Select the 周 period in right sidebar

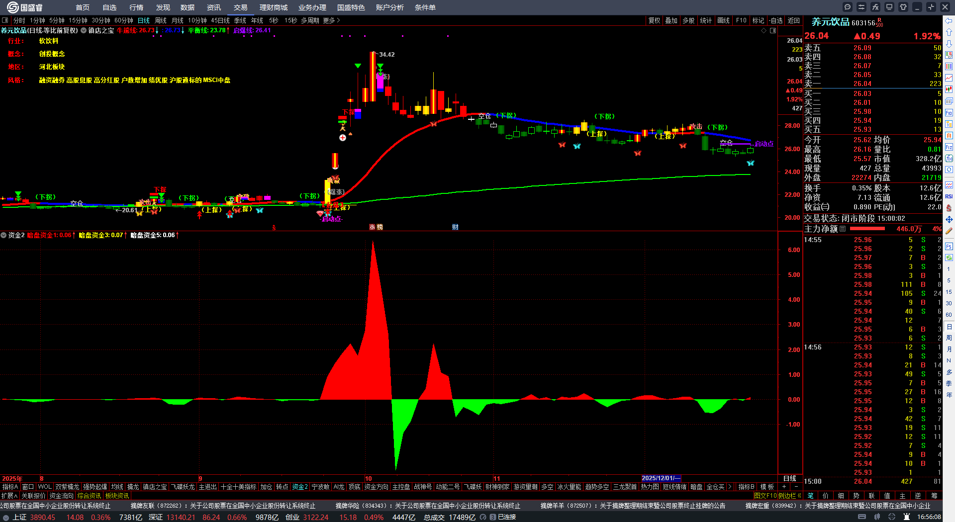949,338
